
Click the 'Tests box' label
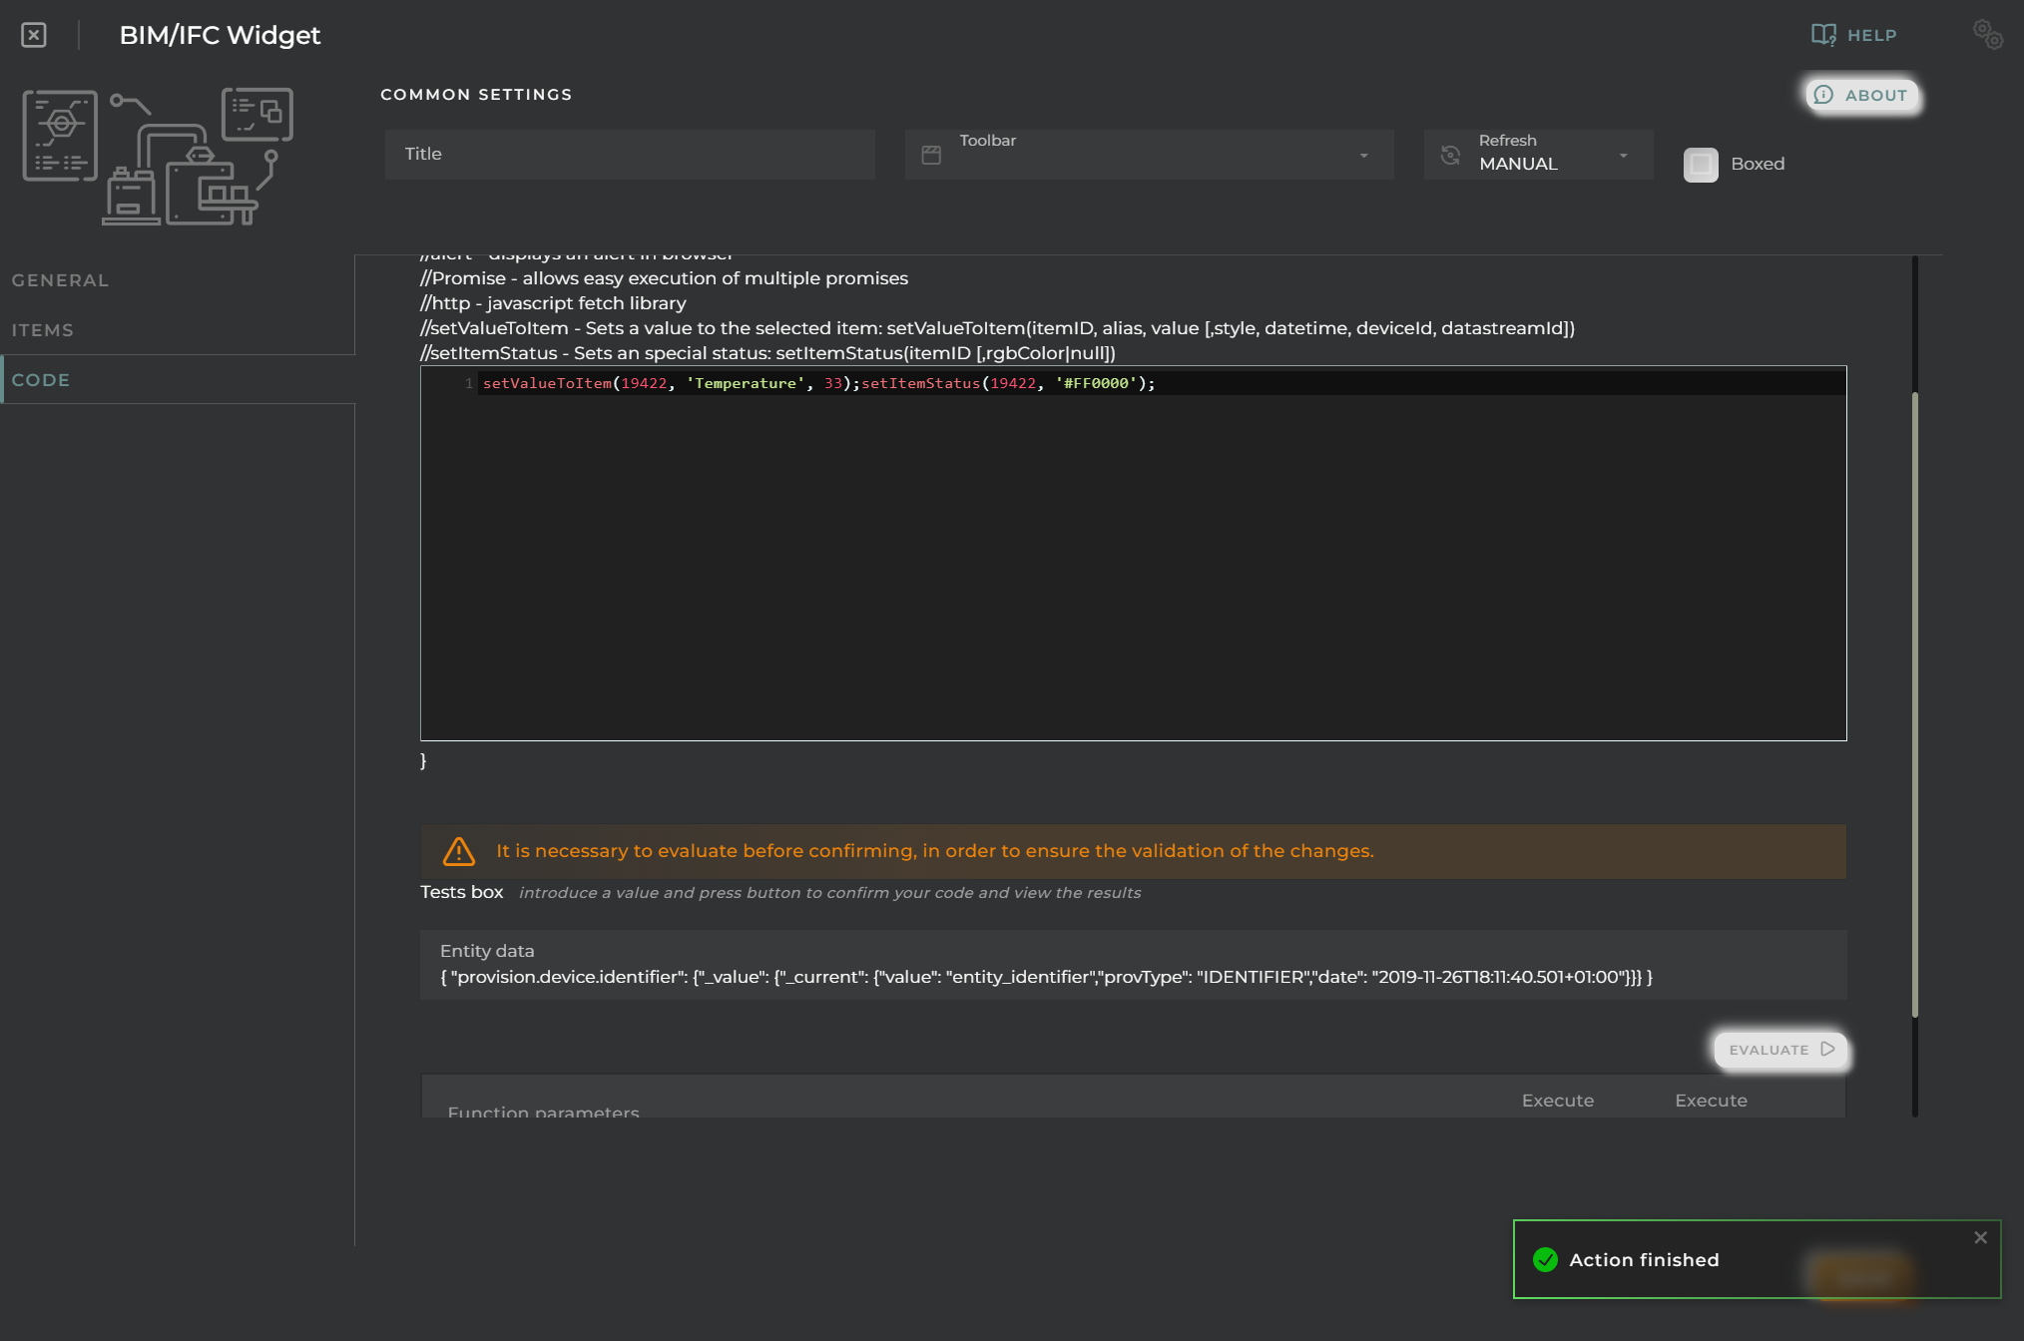coord(461,892)
